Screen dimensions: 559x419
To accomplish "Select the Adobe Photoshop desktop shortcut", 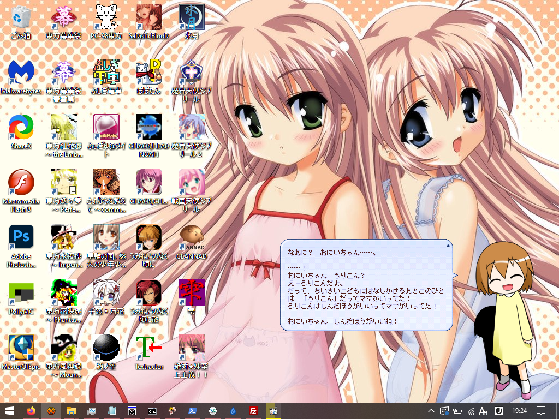I will (x=21, y=246).
